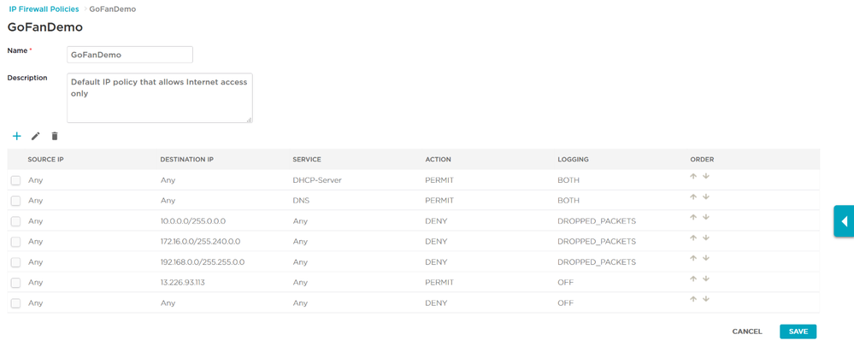
Task: Check the last Any/Any DENY rule
Action: tap(15, 303)
